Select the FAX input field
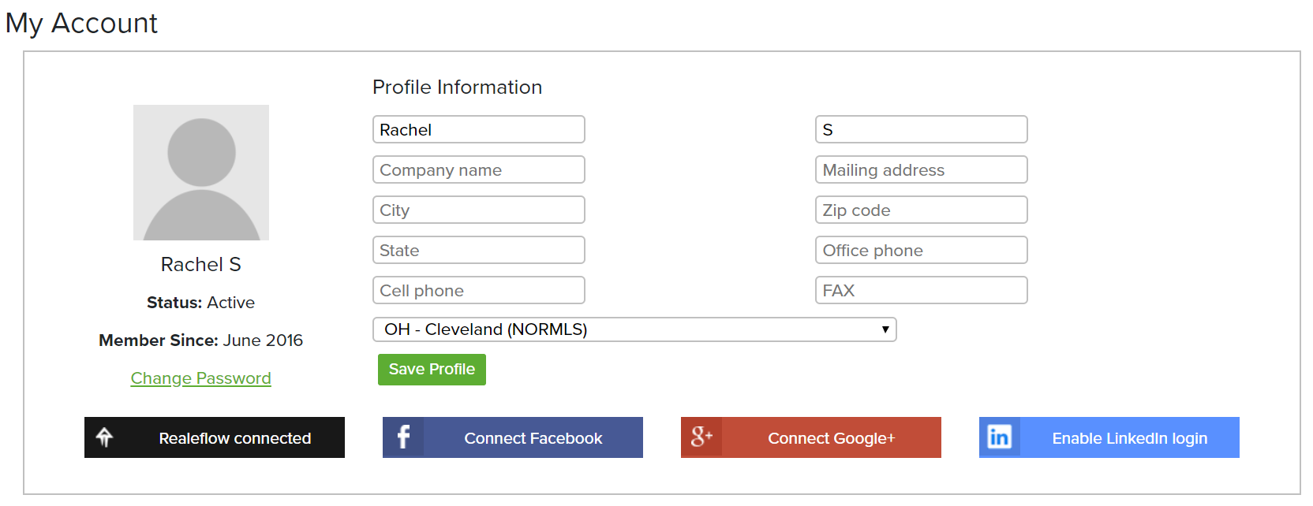This screenshot has height=506, width=1313. point(922,290)
